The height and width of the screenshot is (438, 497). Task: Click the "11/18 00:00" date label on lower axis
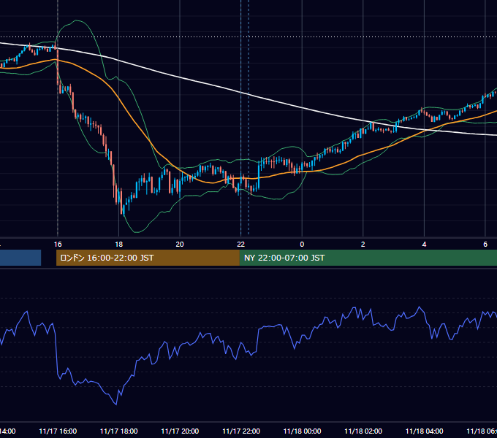coord(302,431)
